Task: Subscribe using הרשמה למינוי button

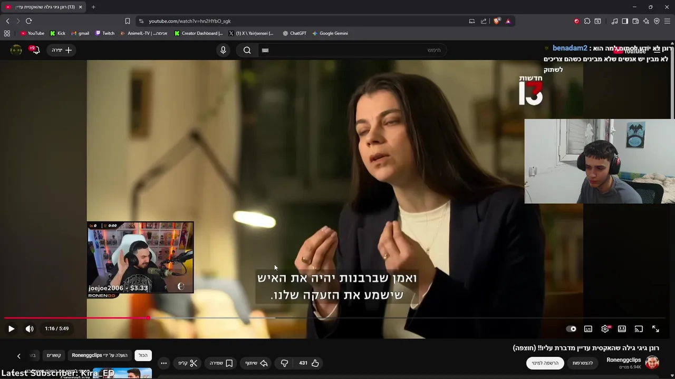Action: click(545, 363)
